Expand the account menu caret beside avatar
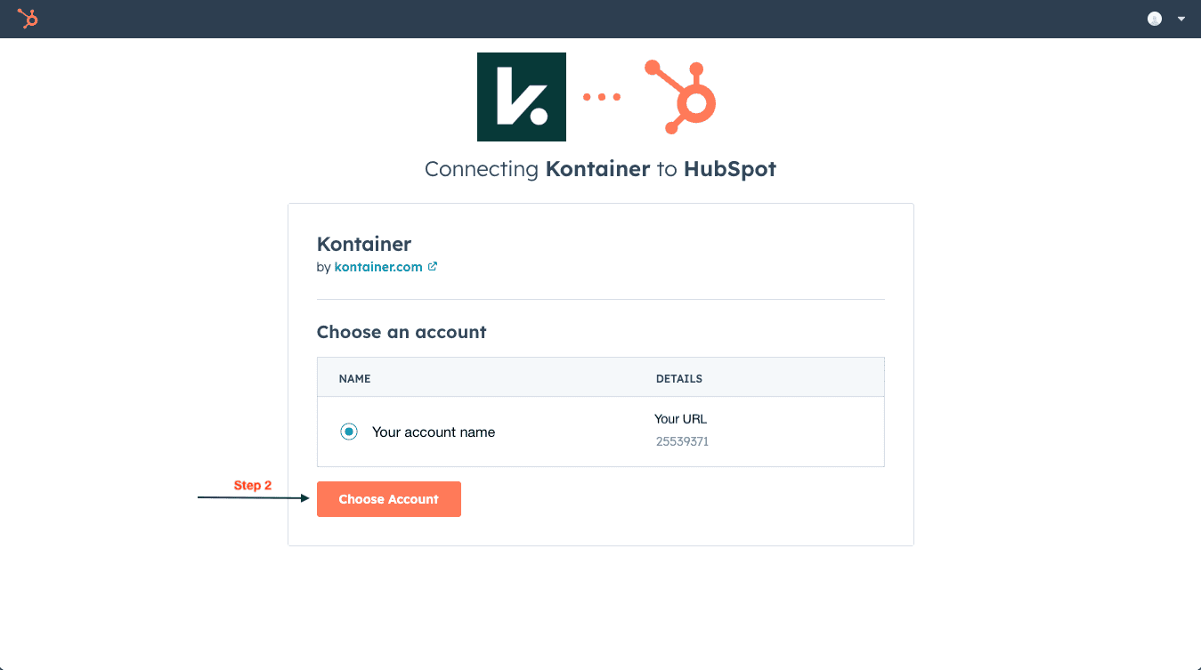This screenshot has width=1201, height=670. coord(1181,19)
